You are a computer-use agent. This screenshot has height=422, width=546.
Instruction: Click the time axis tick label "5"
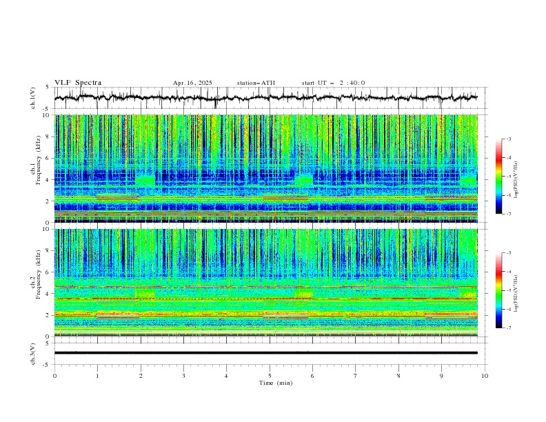[x=270, y=376]
